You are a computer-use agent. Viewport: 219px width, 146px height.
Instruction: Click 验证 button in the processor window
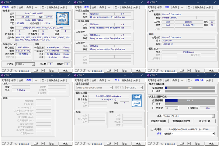coord(51,71)
